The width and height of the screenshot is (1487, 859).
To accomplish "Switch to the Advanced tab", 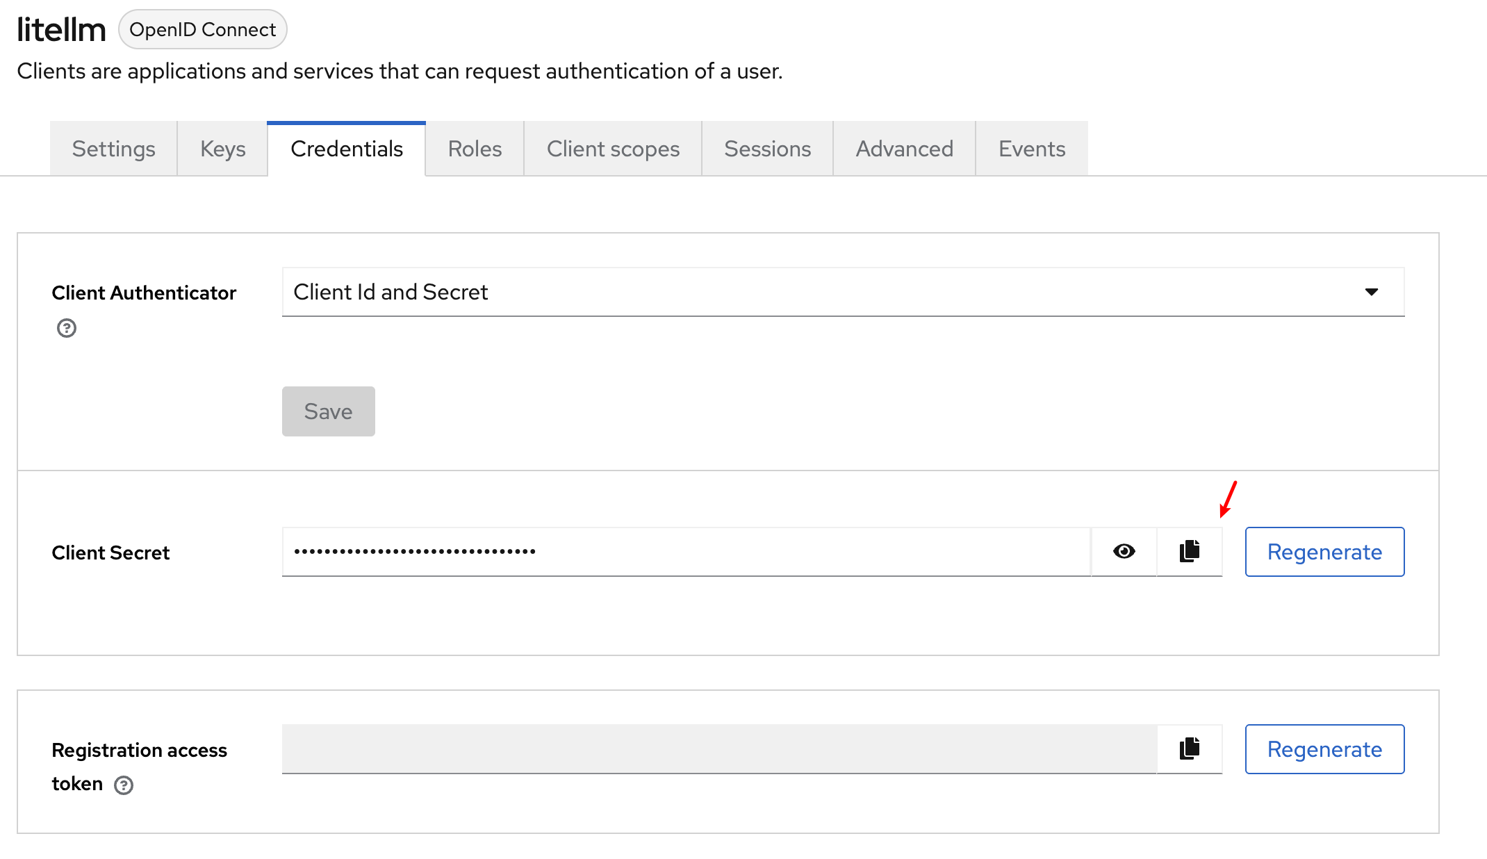I will (903, 148).
